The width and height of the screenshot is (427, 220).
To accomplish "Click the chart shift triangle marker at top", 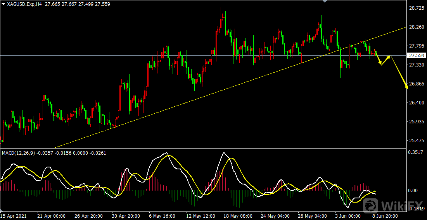I will tap(325, 2).
